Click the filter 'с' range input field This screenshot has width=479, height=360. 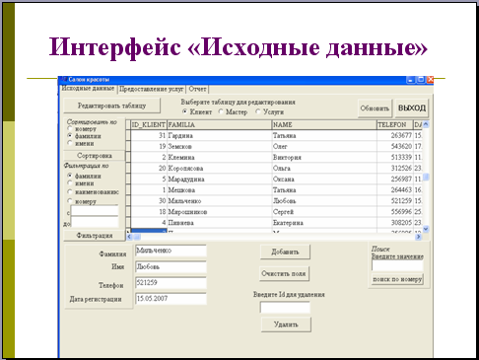(95, 211)
